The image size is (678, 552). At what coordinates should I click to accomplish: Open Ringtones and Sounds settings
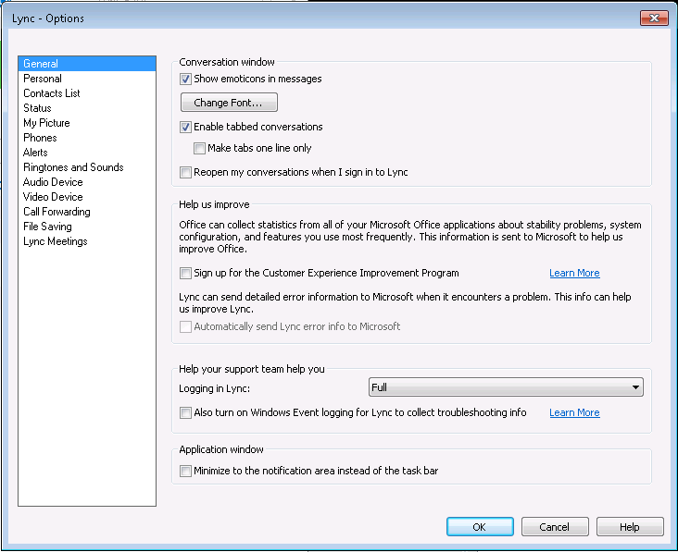[x=87, y=167]
